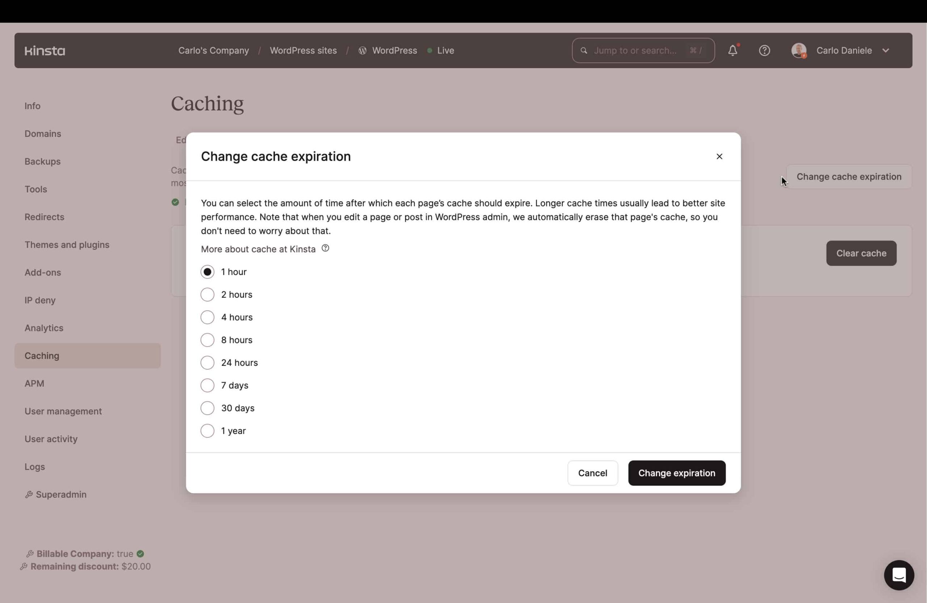
Task: Click the Jump to or search input field
Action: tap(643, 50)
